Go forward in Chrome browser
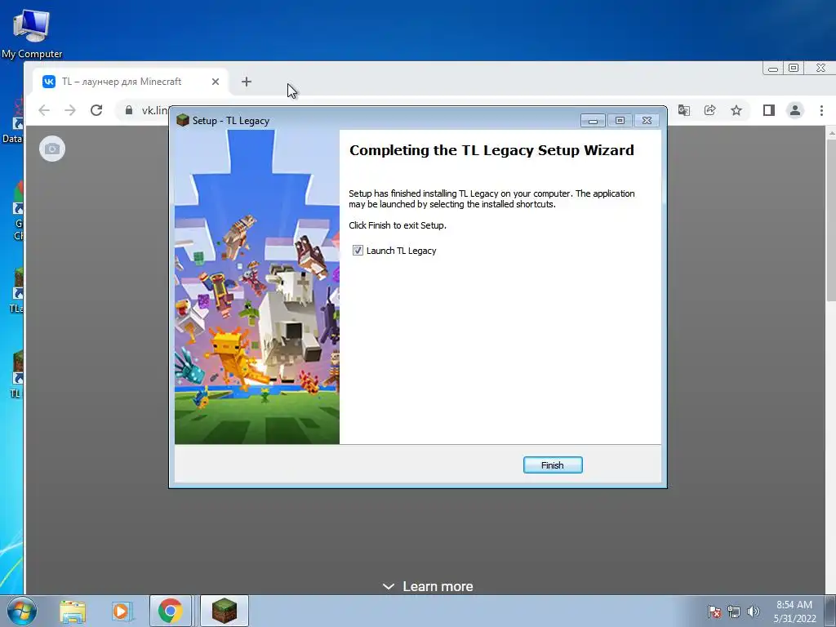The width and height of the screenshot is (836, 627). (x=70, y=110)
